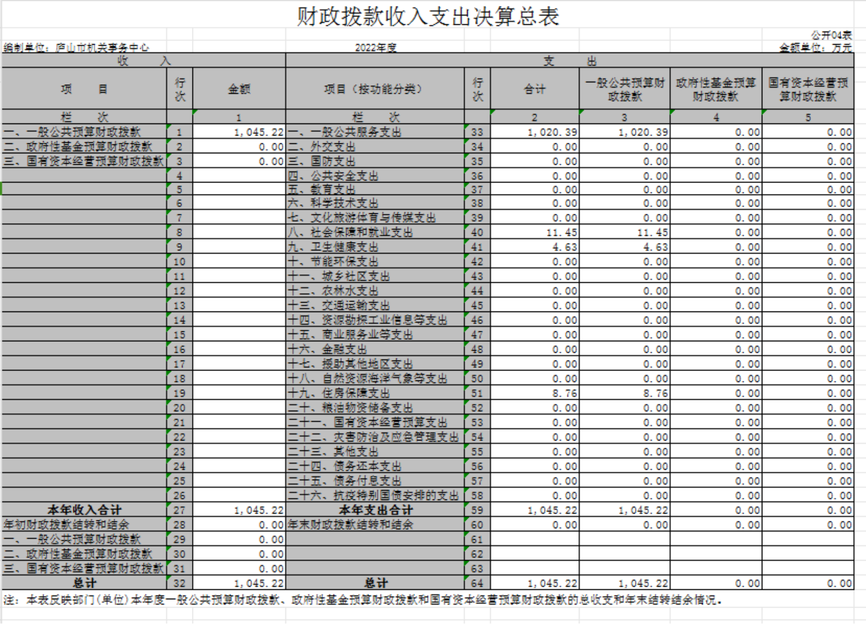Click the 九、卫生健康支出 cell
Image resolution: width=866 pixels, height=624 pixels.
click(333, 247)
